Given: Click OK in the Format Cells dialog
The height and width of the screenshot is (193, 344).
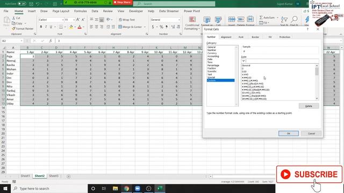Looking at the screenshot, I should (288, 133).
